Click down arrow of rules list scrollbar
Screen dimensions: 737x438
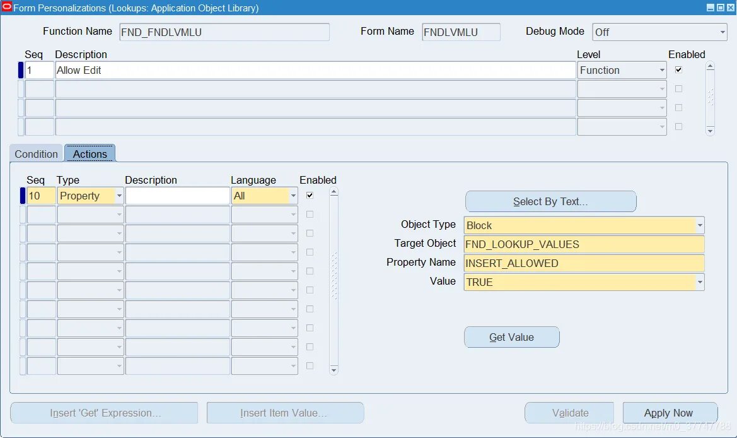point(711,130)
